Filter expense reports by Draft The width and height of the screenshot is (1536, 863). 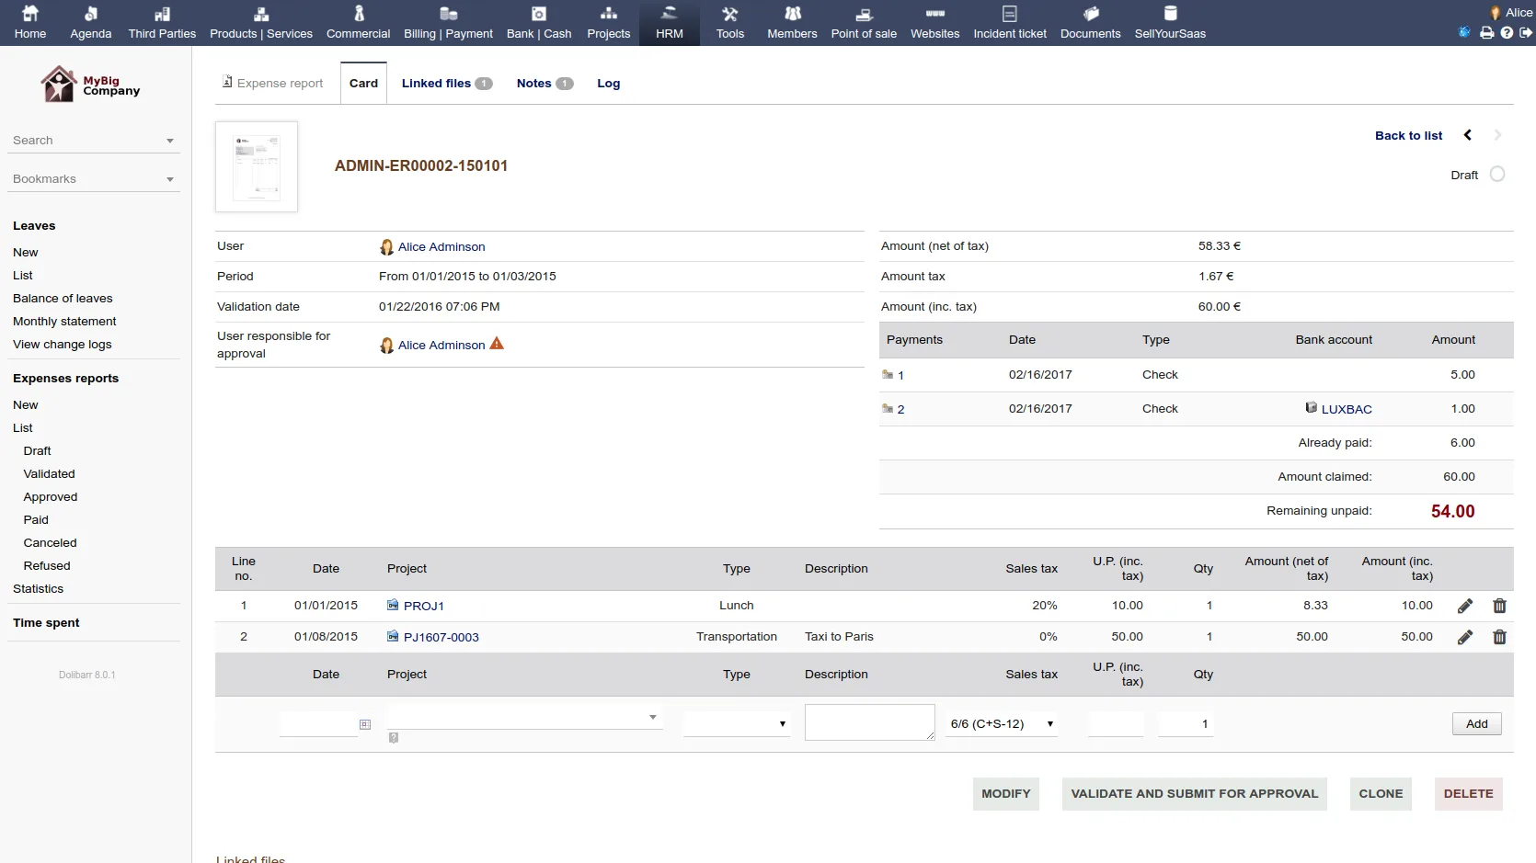click(37, 450)
